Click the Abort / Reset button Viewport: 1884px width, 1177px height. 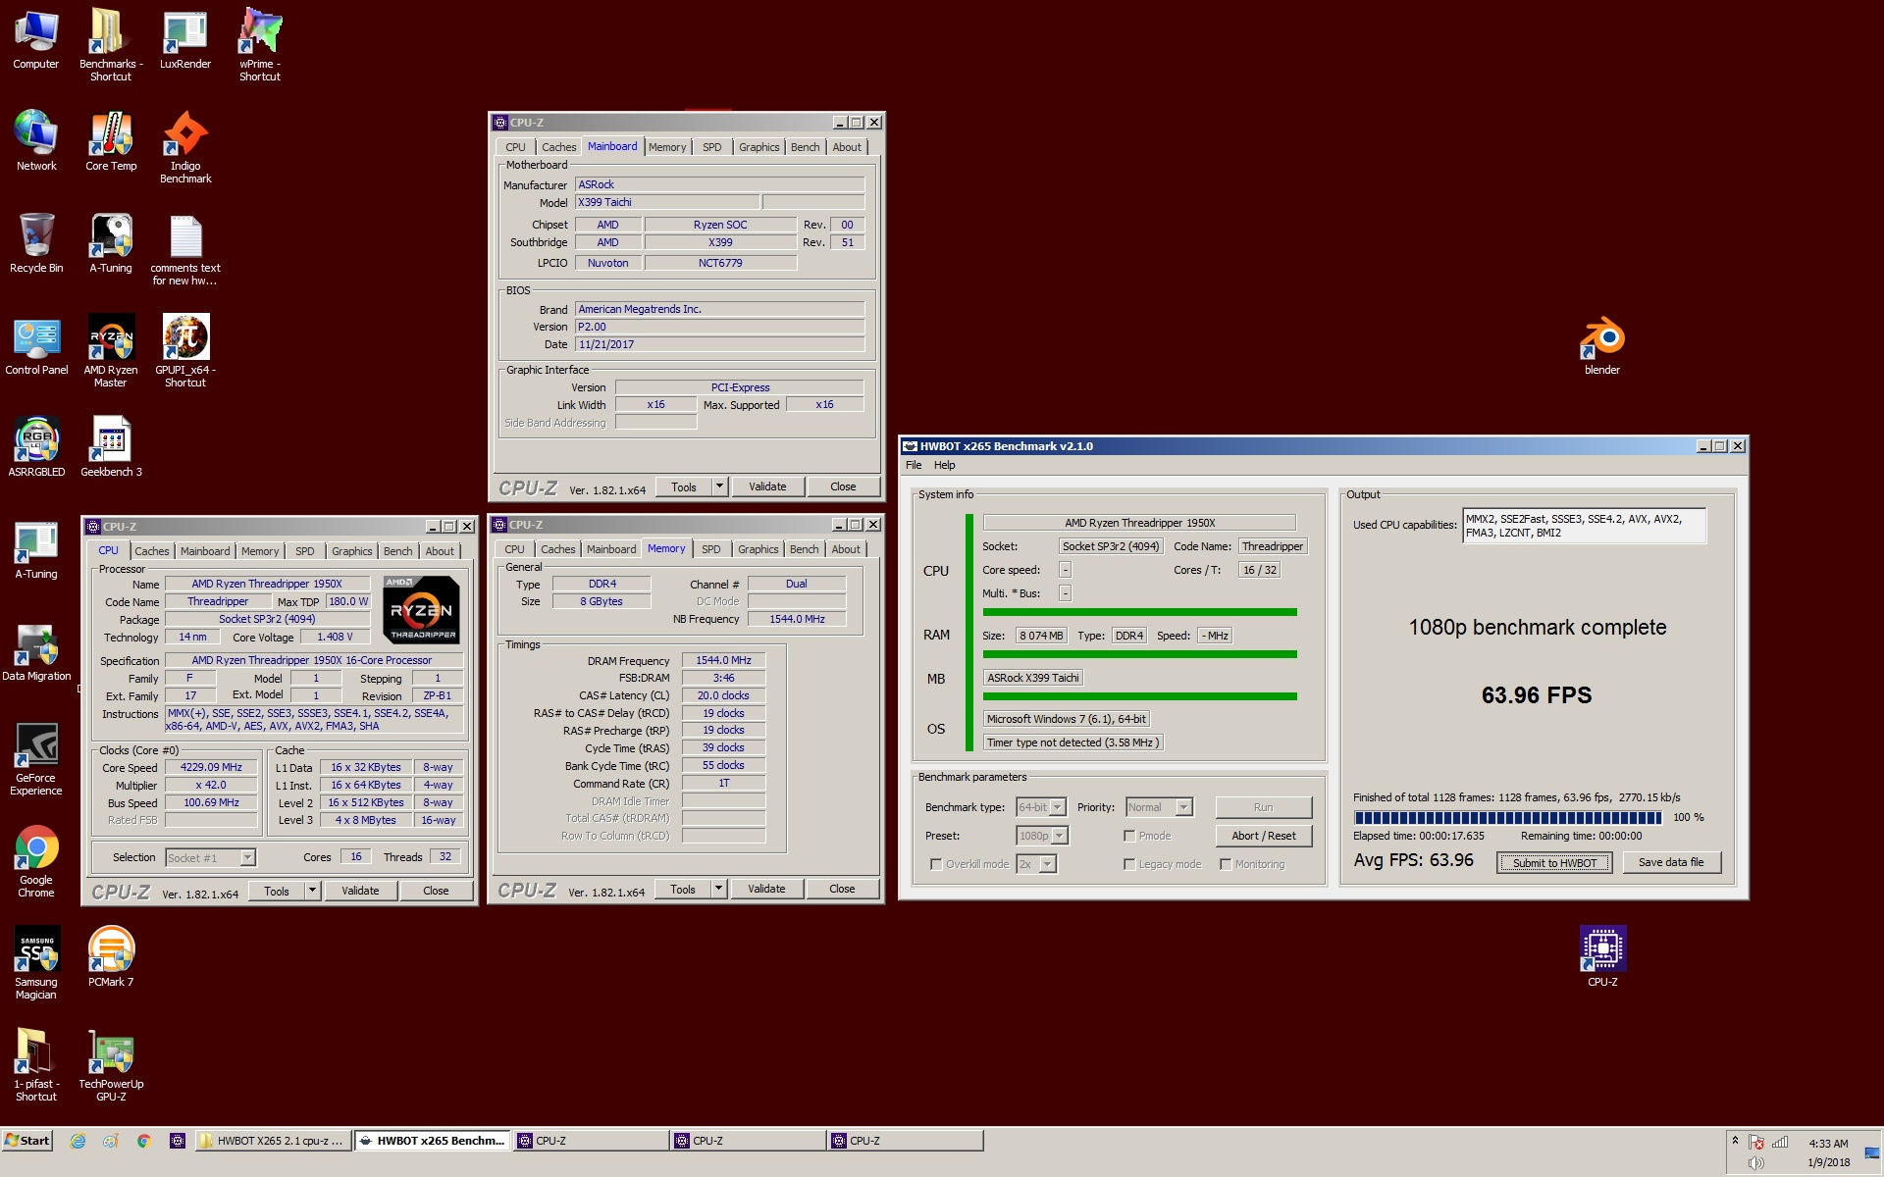[1264, 836]
